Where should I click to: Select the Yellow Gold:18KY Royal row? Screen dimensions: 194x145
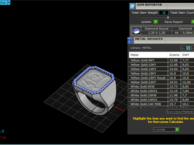coord(161,78)
